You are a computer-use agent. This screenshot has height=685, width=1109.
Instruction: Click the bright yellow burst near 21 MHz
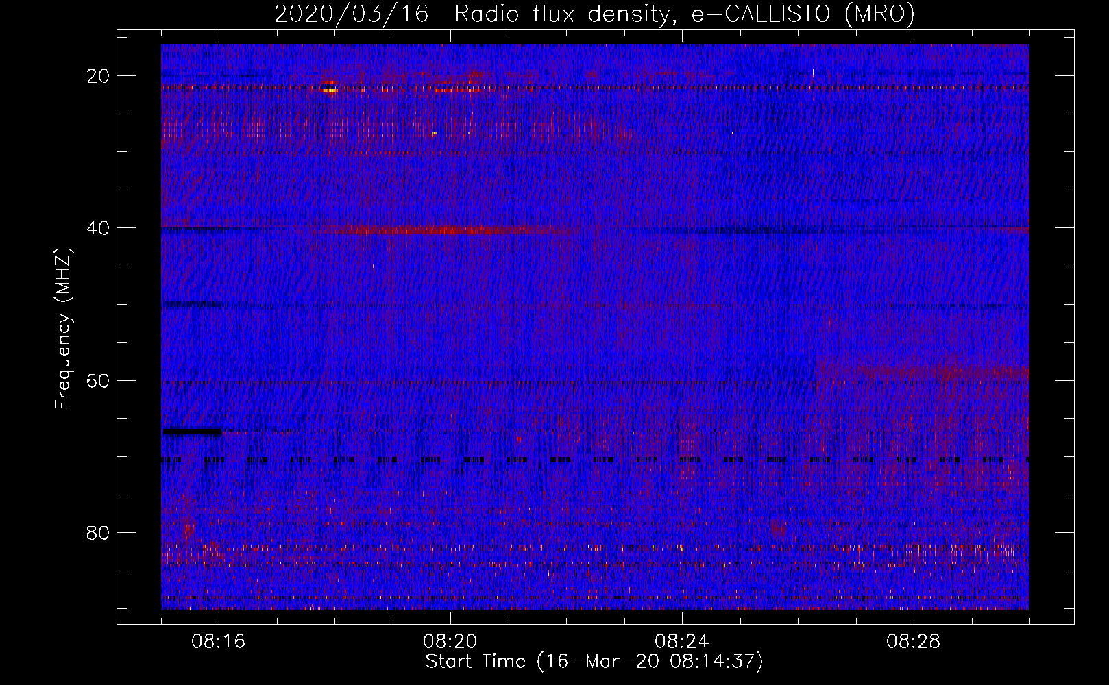point(330,90)
